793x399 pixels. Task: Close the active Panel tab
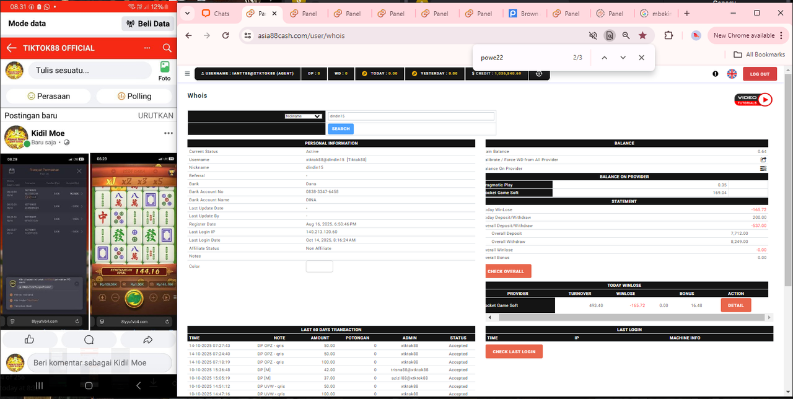[273, 14]
